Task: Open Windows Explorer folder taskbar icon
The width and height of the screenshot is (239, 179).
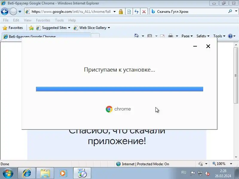Action: [x=45, y=173]
